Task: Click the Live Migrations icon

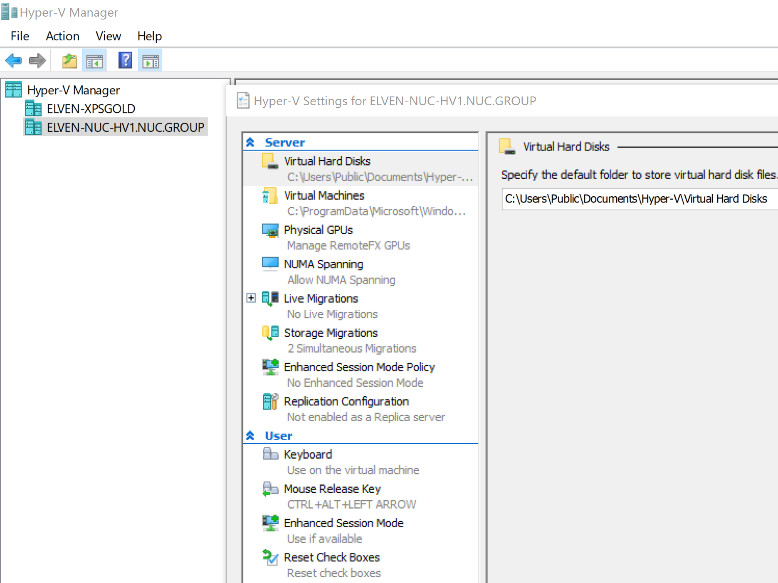Action: click(x=270, y=299)
